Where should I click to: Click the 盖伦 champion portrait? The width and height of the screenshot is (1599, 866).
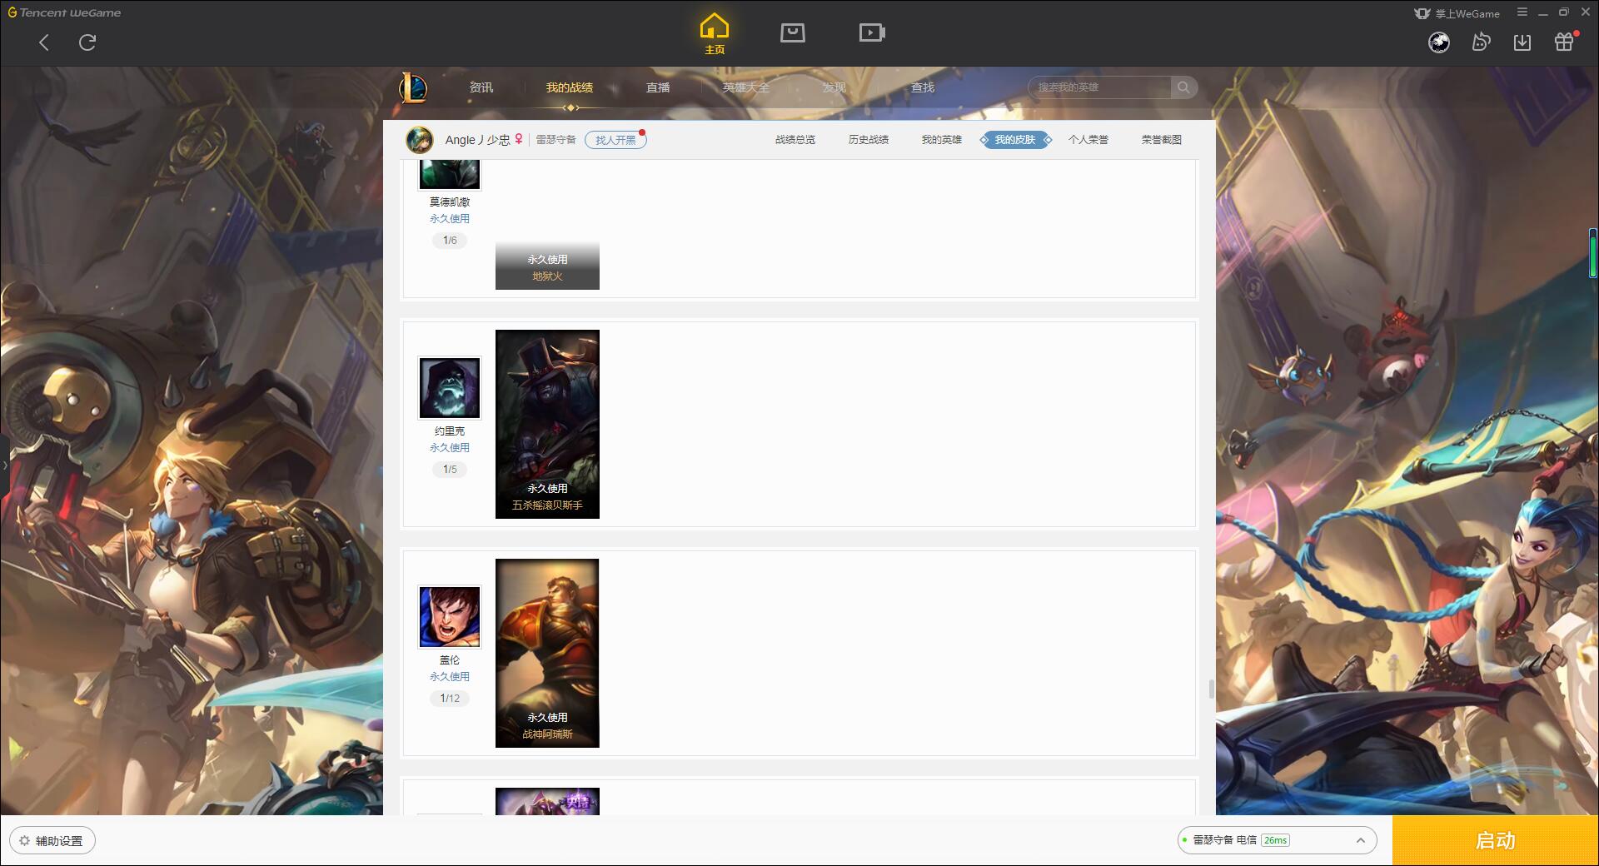click(x=450, y=617)
